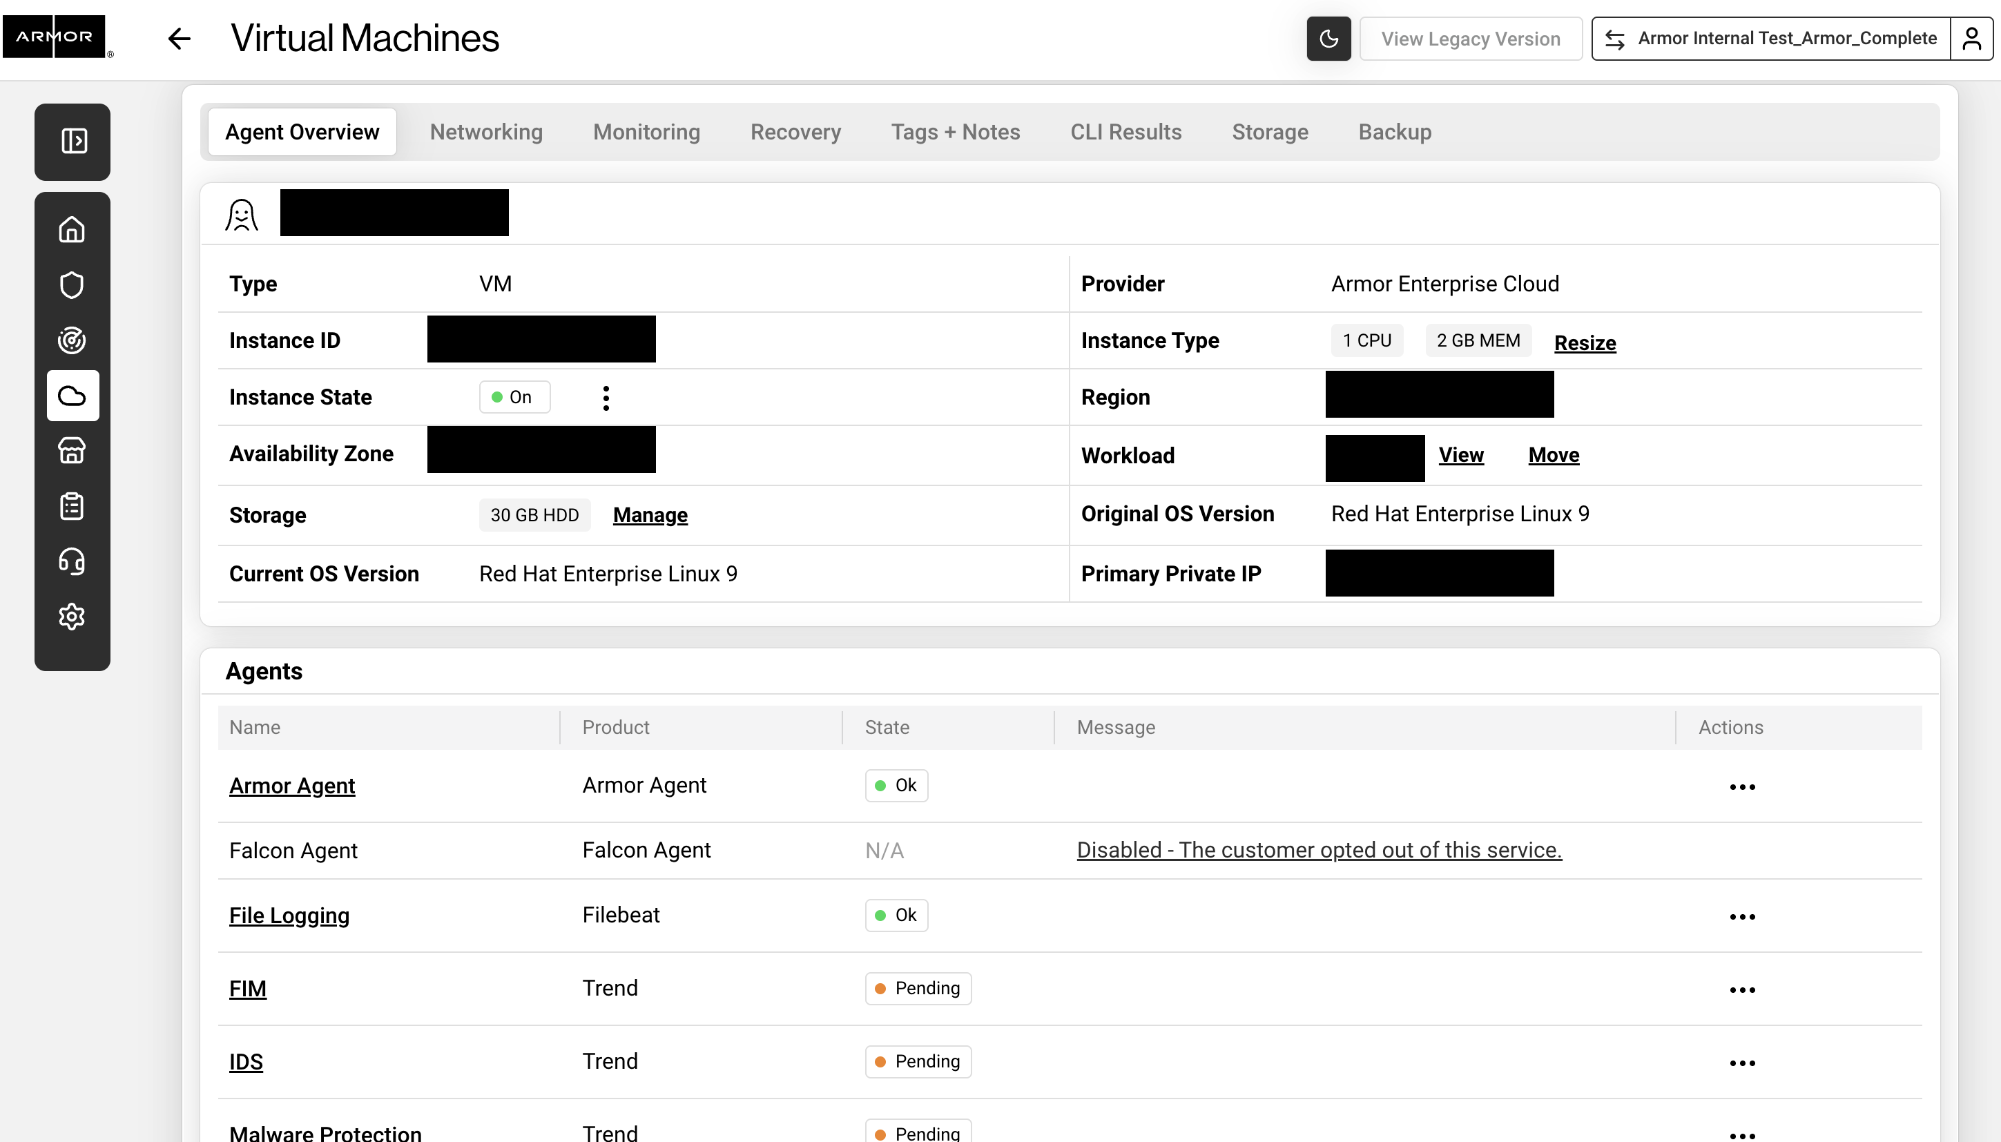Switch to the Networking tab
Screen dimensions: 2001x1142
[x=485, y=132]
